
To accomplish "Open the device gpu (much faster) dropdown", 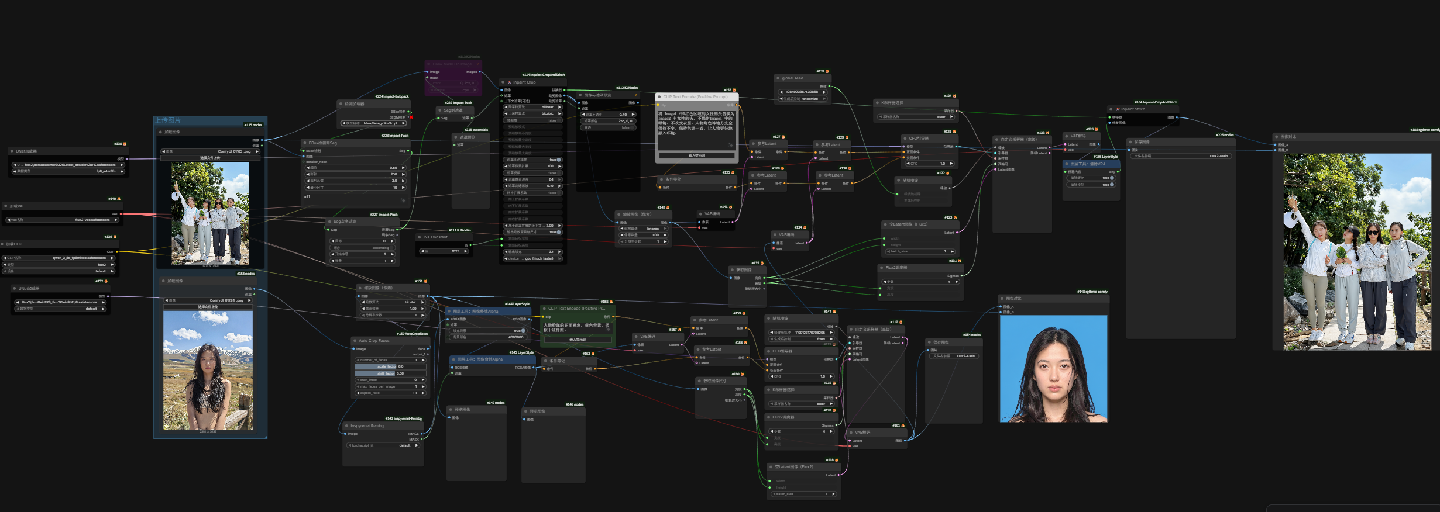I will (532, 258).
